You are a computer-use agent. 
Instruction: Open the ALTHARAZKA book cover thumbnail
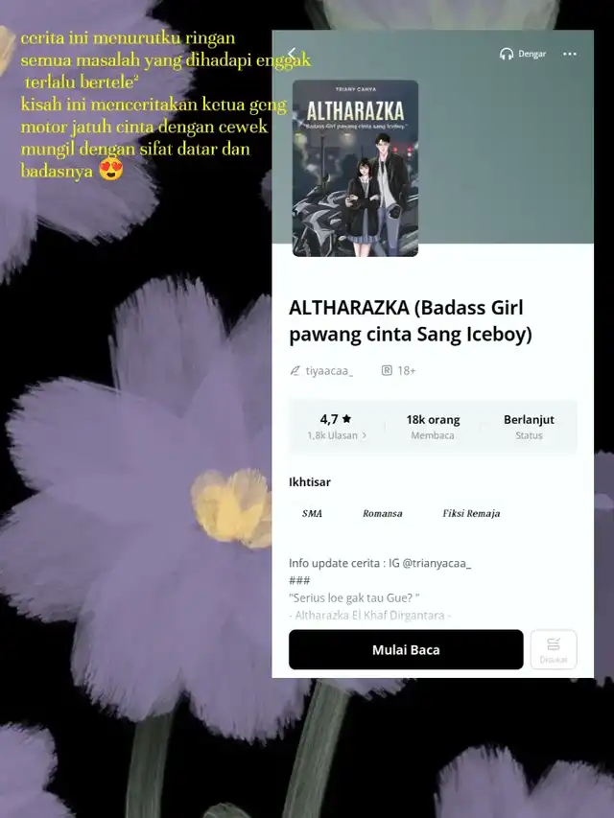pyautogui.click(x=355, y=168)
